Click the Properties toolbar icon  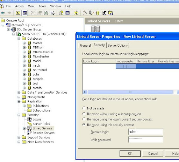[39, 13]
